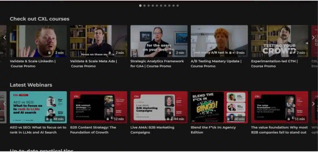The height and width of the screenshot is (152, 318).
Task: Click the lock icon on the Experimentation-led GTM thumbnail
Action: 291,53
